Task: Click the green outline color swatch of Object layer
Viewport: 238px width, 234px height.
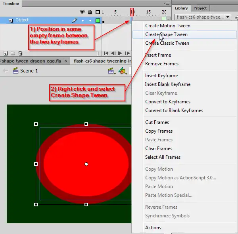Action: click(98, 20)
